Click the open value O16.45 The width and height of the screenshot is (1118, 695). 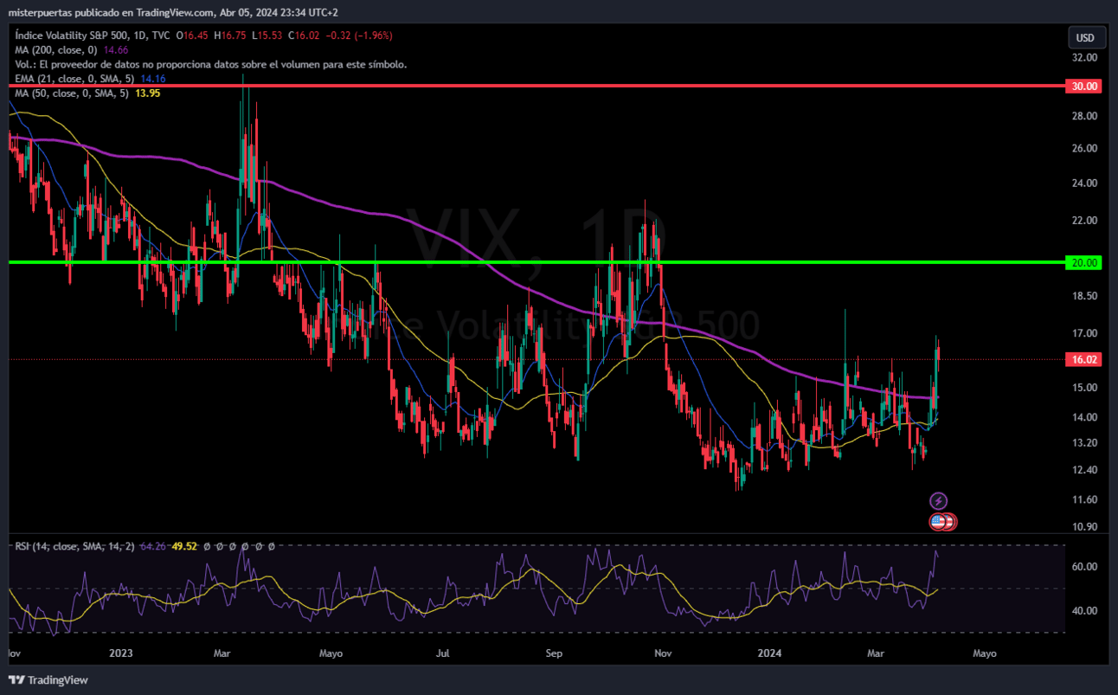[191, 35]
